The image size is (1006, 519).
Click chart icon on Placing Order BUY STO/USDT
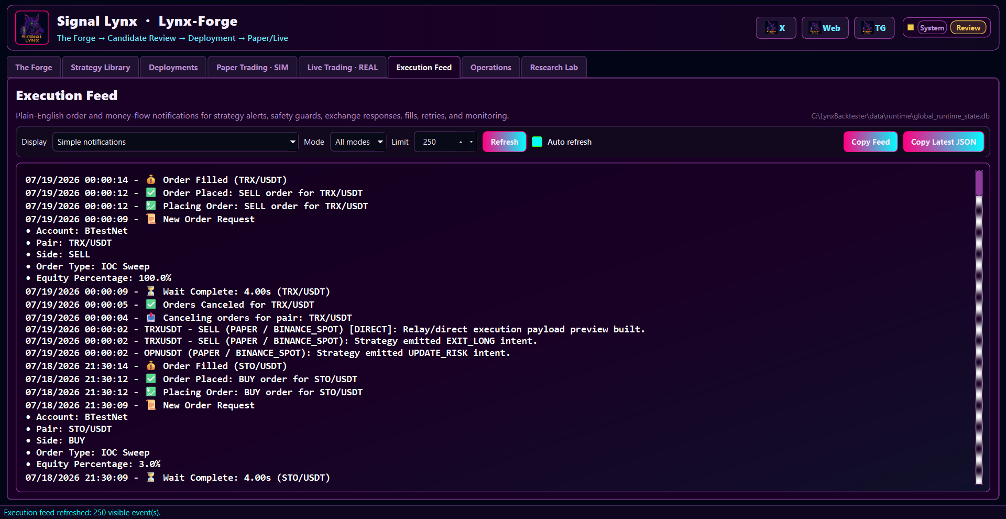[x=151, y=392]
